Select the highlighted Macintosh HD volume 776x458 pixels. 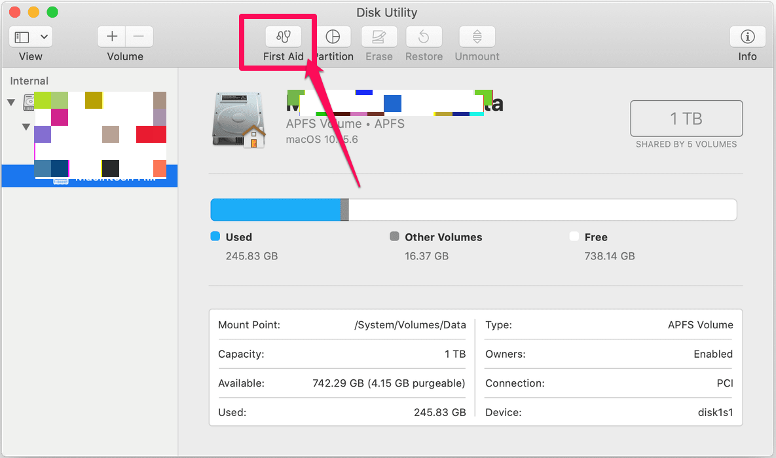(x=88, y=176)
